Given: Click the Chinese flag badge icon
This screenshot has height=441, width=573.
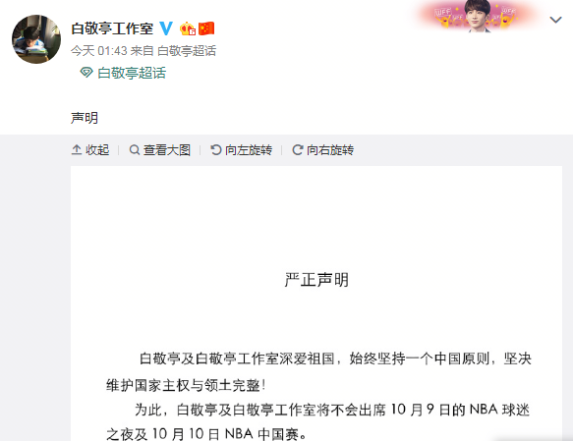Looking at the screenshot, I should pos(206,28).
